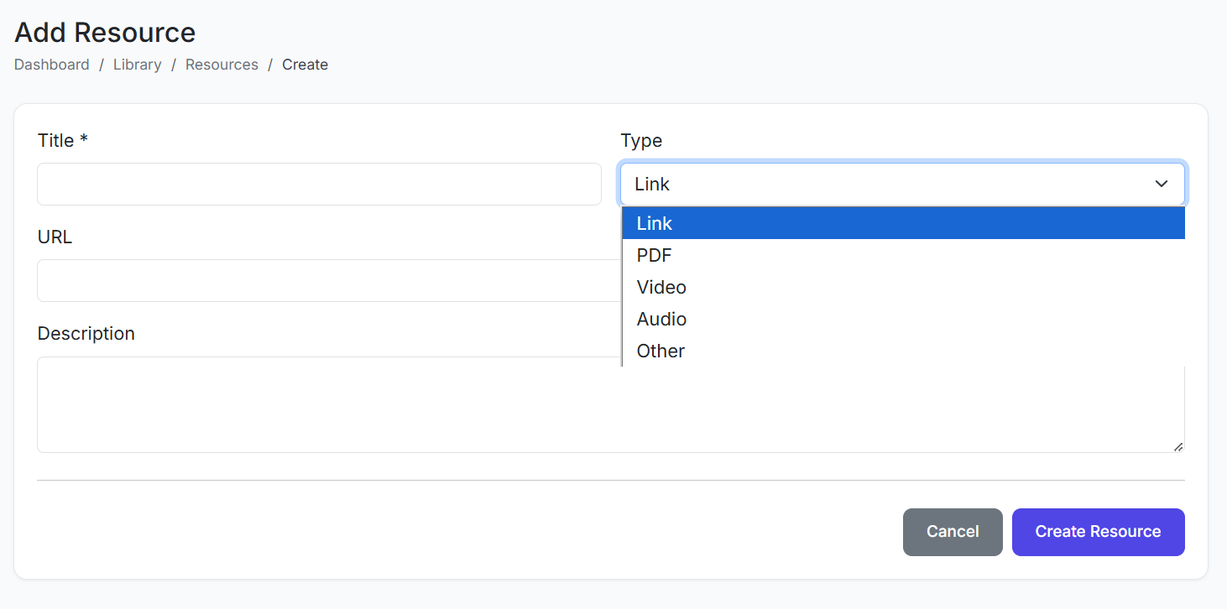Go to Dashboard via the breadcrumb
Viewport: 1227px width, 609px height.
coord(52,65)
